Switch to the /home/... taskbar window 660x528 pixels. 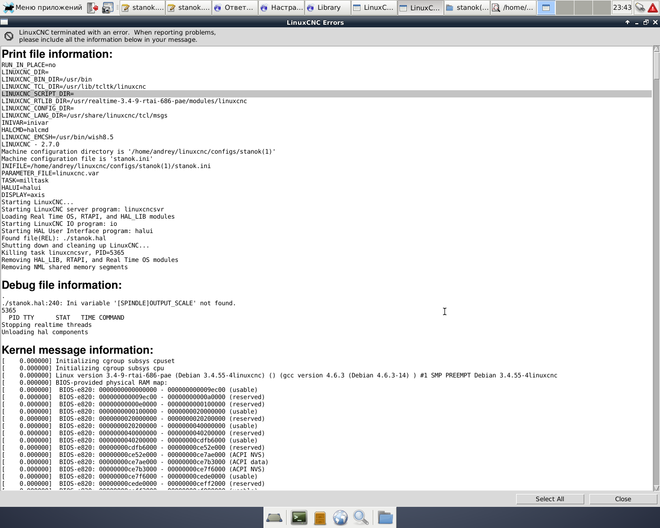(513, 8)
